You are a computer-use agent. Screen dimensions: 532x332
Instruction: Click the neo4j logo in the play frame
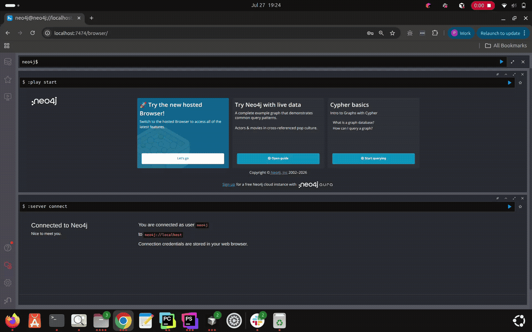tap(44, 101)
